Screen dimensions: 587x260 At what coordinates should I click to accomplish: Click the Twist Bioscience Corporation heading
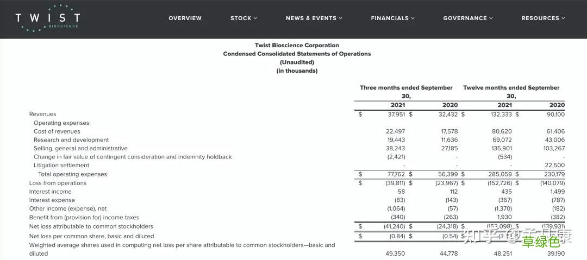click(297, 46)
